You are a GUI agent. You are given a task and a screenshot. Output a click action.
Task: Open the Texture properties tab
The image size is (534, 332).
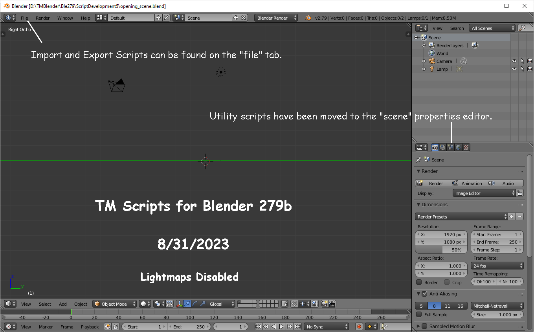click(x=466, y=147)
